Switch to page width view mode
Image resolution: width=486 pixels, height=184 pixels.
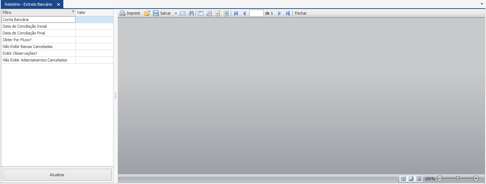(403, 179)
